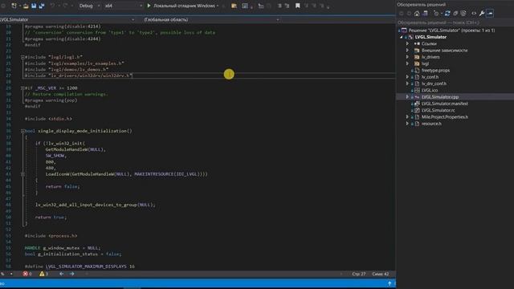Click the View Code icon in Solution Explorer

coord(474,14)
